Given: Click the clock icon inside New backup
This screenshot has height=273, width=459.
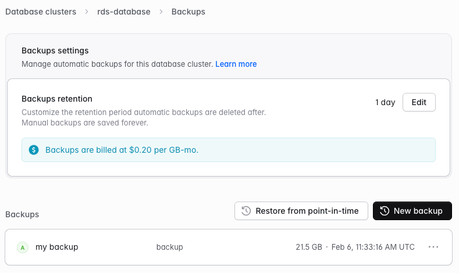Looking at the screenshot, I should coord(385,211).
